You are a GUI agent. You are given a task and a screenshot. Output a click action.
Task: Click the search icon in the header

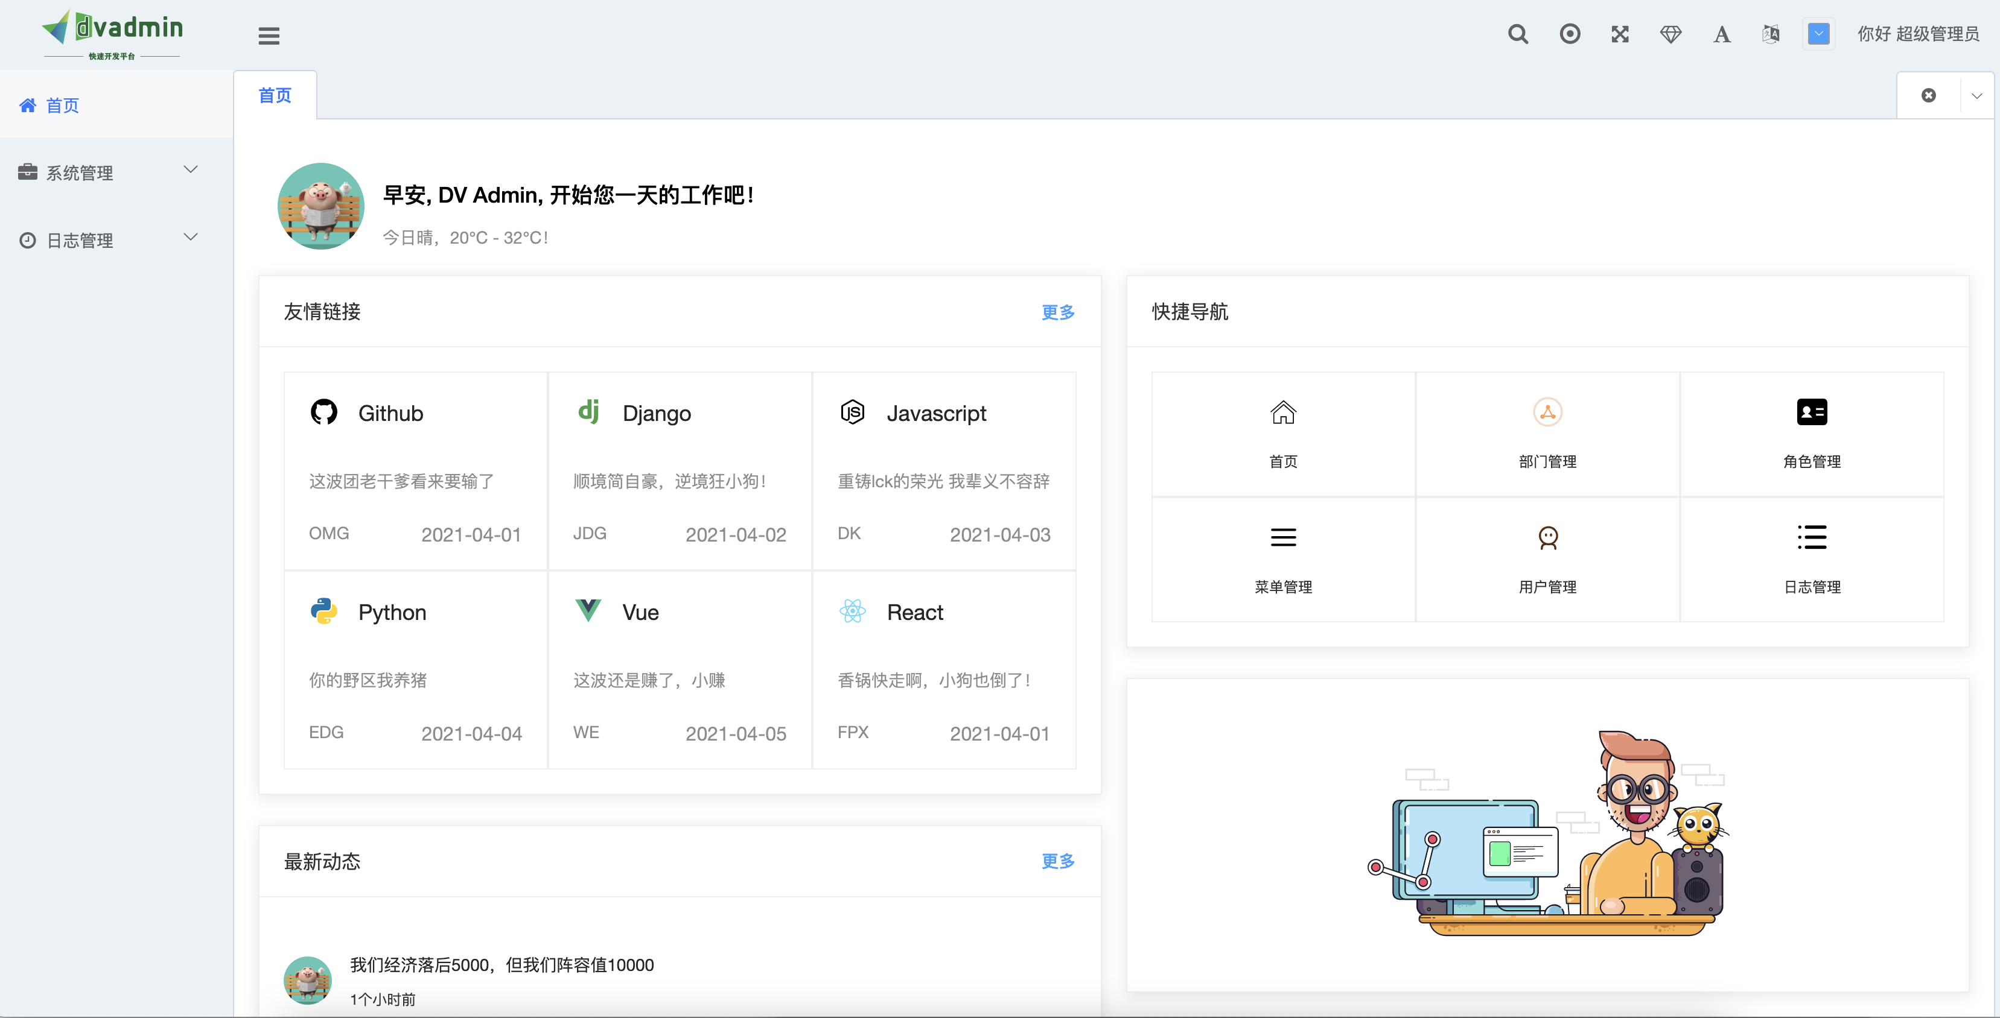coord(1518,34)
